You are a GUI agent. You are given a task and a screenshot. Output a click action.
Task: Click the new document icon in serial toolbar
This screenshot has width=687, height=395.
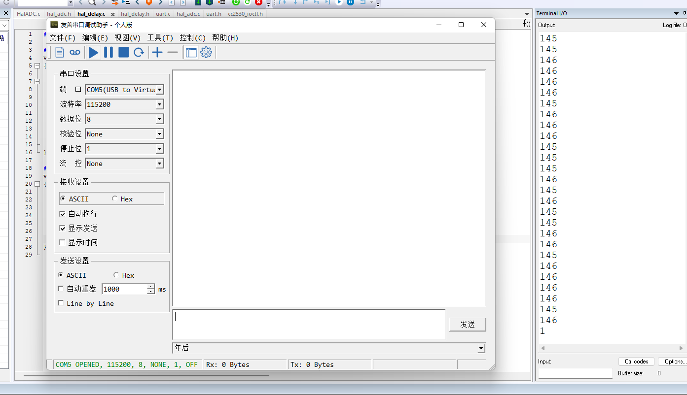click(60, 52)
